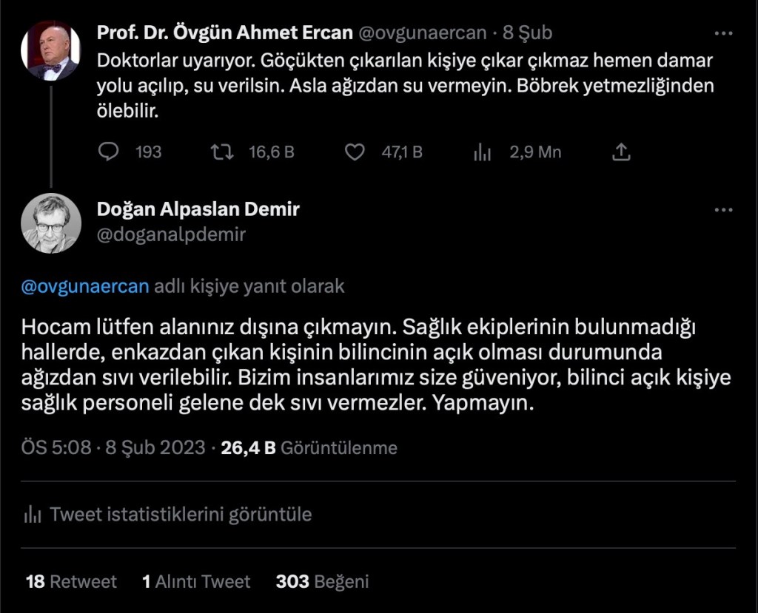
Task: Click the @ovgunaercan mention link in reply
Action: pyautogui.click(x=86, y=286)
